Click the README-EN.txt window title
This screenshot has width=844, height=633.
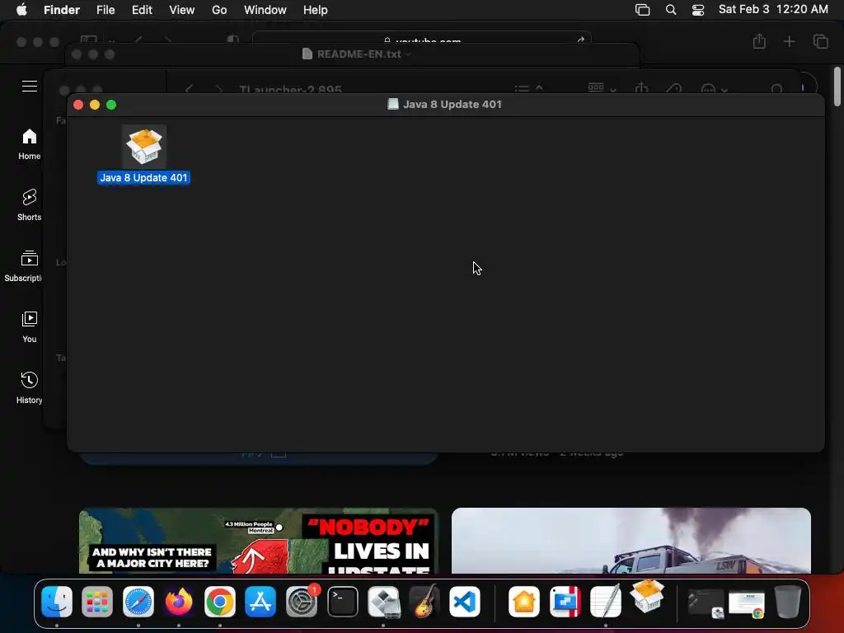359,54
